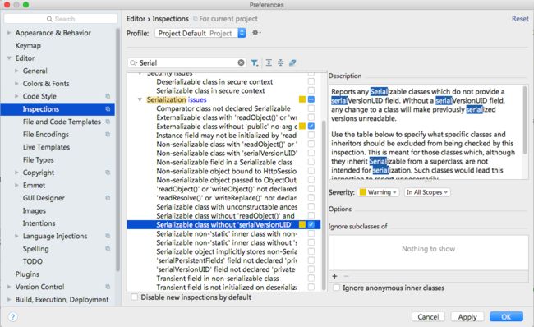Click yellow severity swatch on Serialization issues
Viewport: 534px width, 327px height.
coord(302,99)
